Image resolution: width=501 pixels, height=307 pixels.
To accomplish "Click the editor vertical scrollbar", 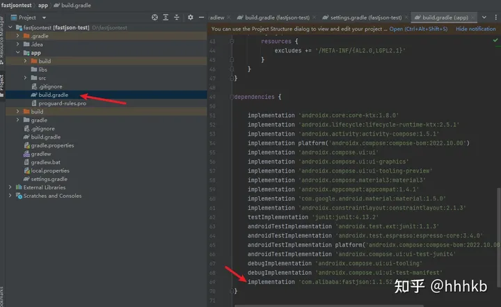I will coord(498,238).
